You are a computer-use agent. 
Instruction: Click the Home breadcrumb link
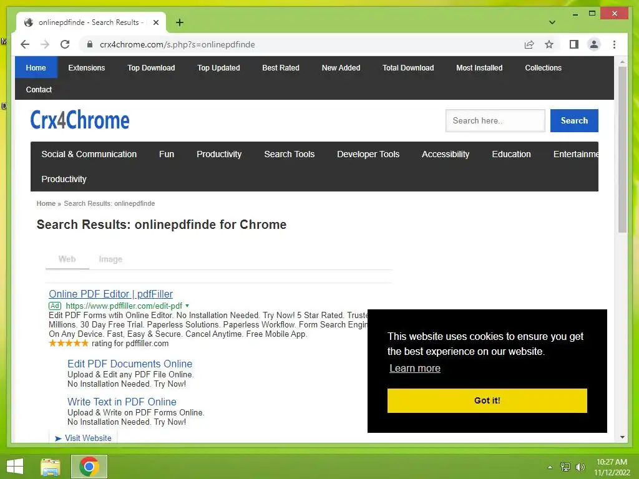46,203
